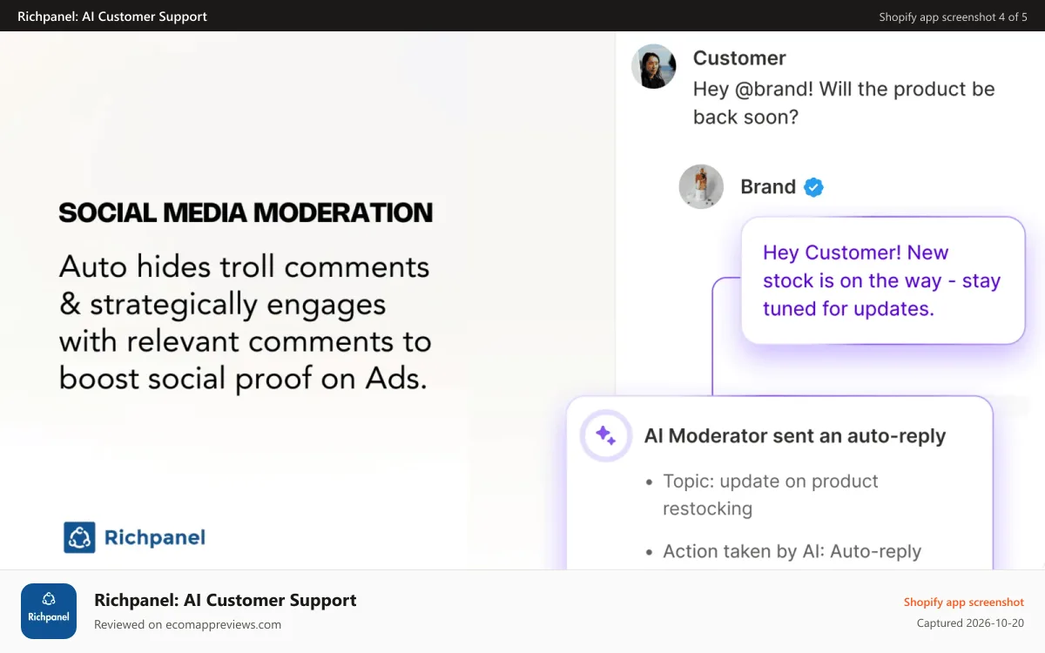This screenshot has height=653, width=1045.
Task: Click the Richpanel app icon in the footer
Action: pyautogui.click(x=49, y=611)
